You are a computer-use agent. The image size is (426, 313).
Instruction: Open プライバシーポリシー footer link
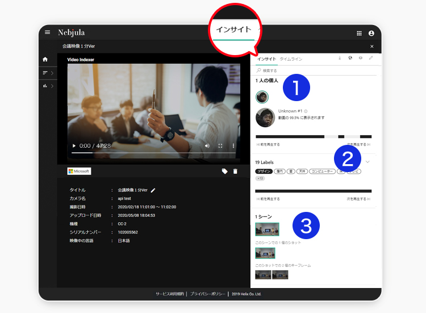point(207,294)
